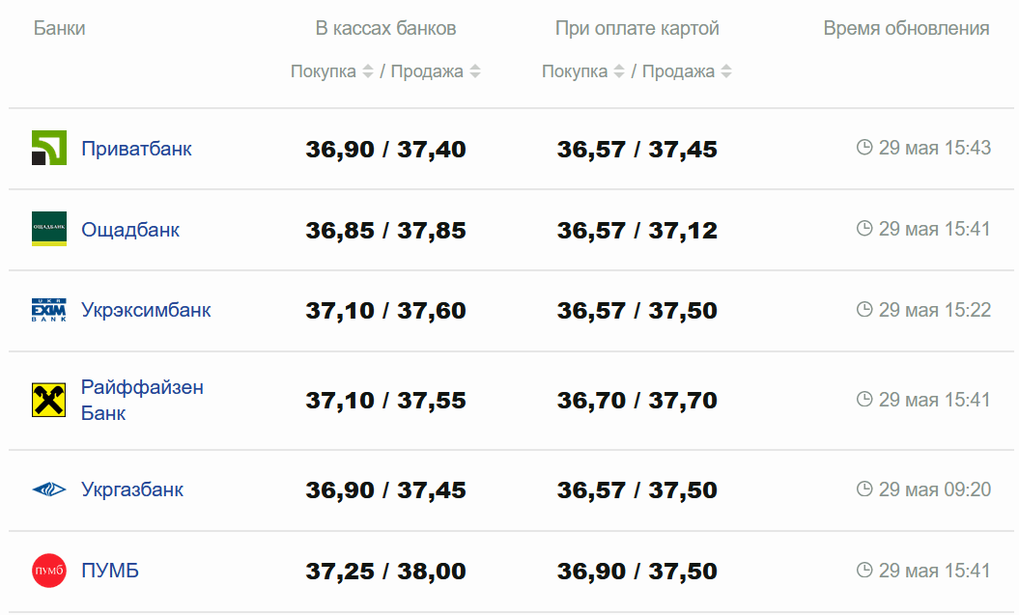Image resolution: width=1019 pixels, height=615 pixels.
Task: Open the Укрэксимбанк link
Action: click(x=146, y=310)
